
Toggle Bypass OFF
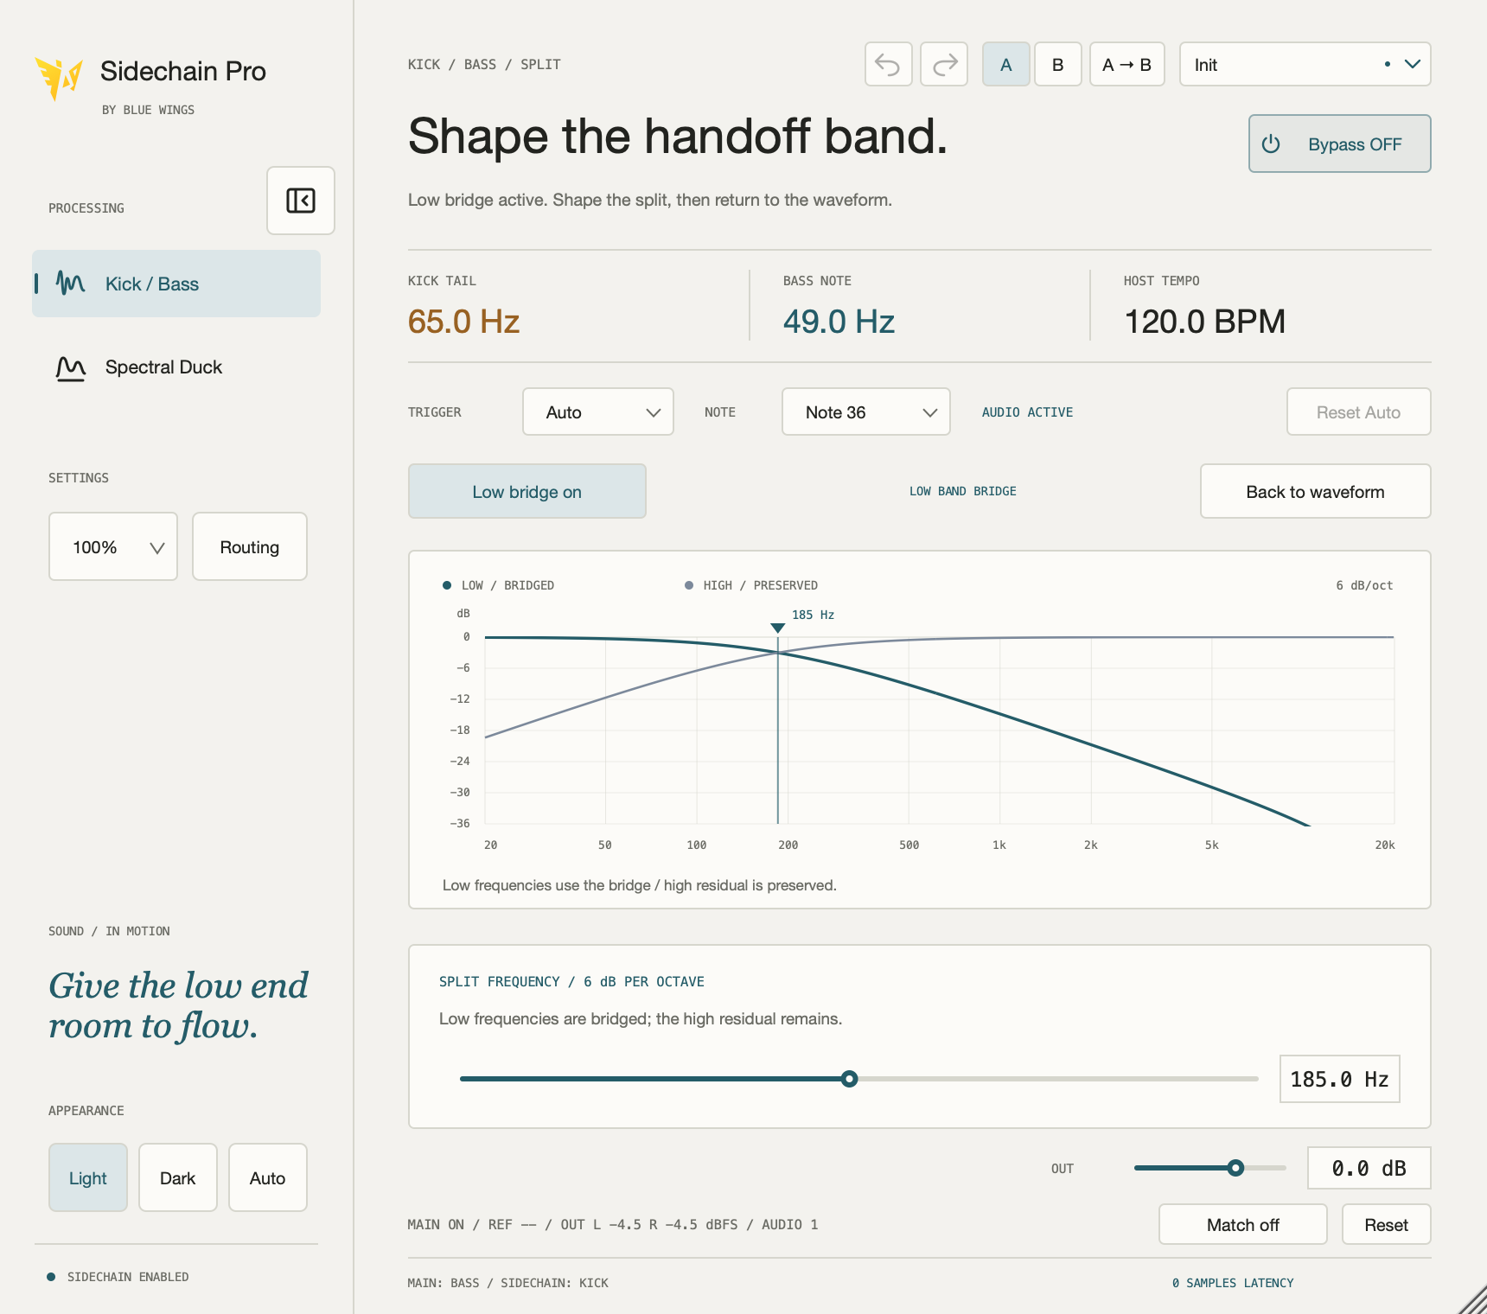[1340, 144]
